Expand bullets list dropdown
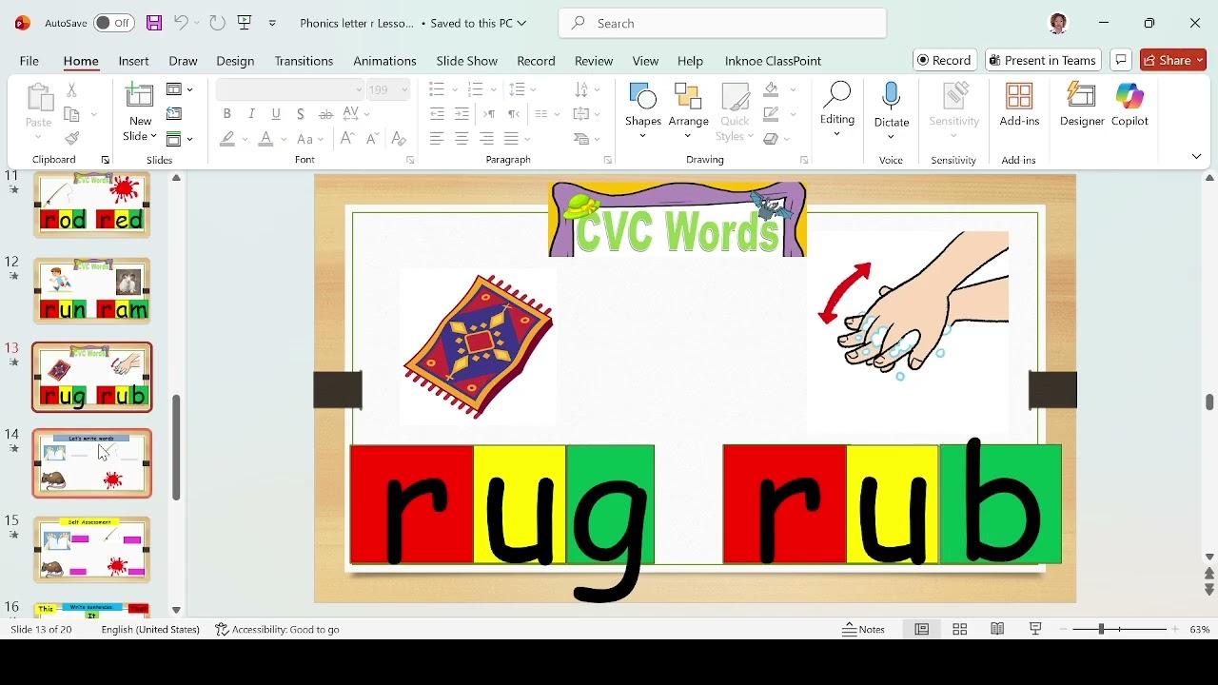The width and height of the screenshot is (1218, 685). [x=456, y=89]
